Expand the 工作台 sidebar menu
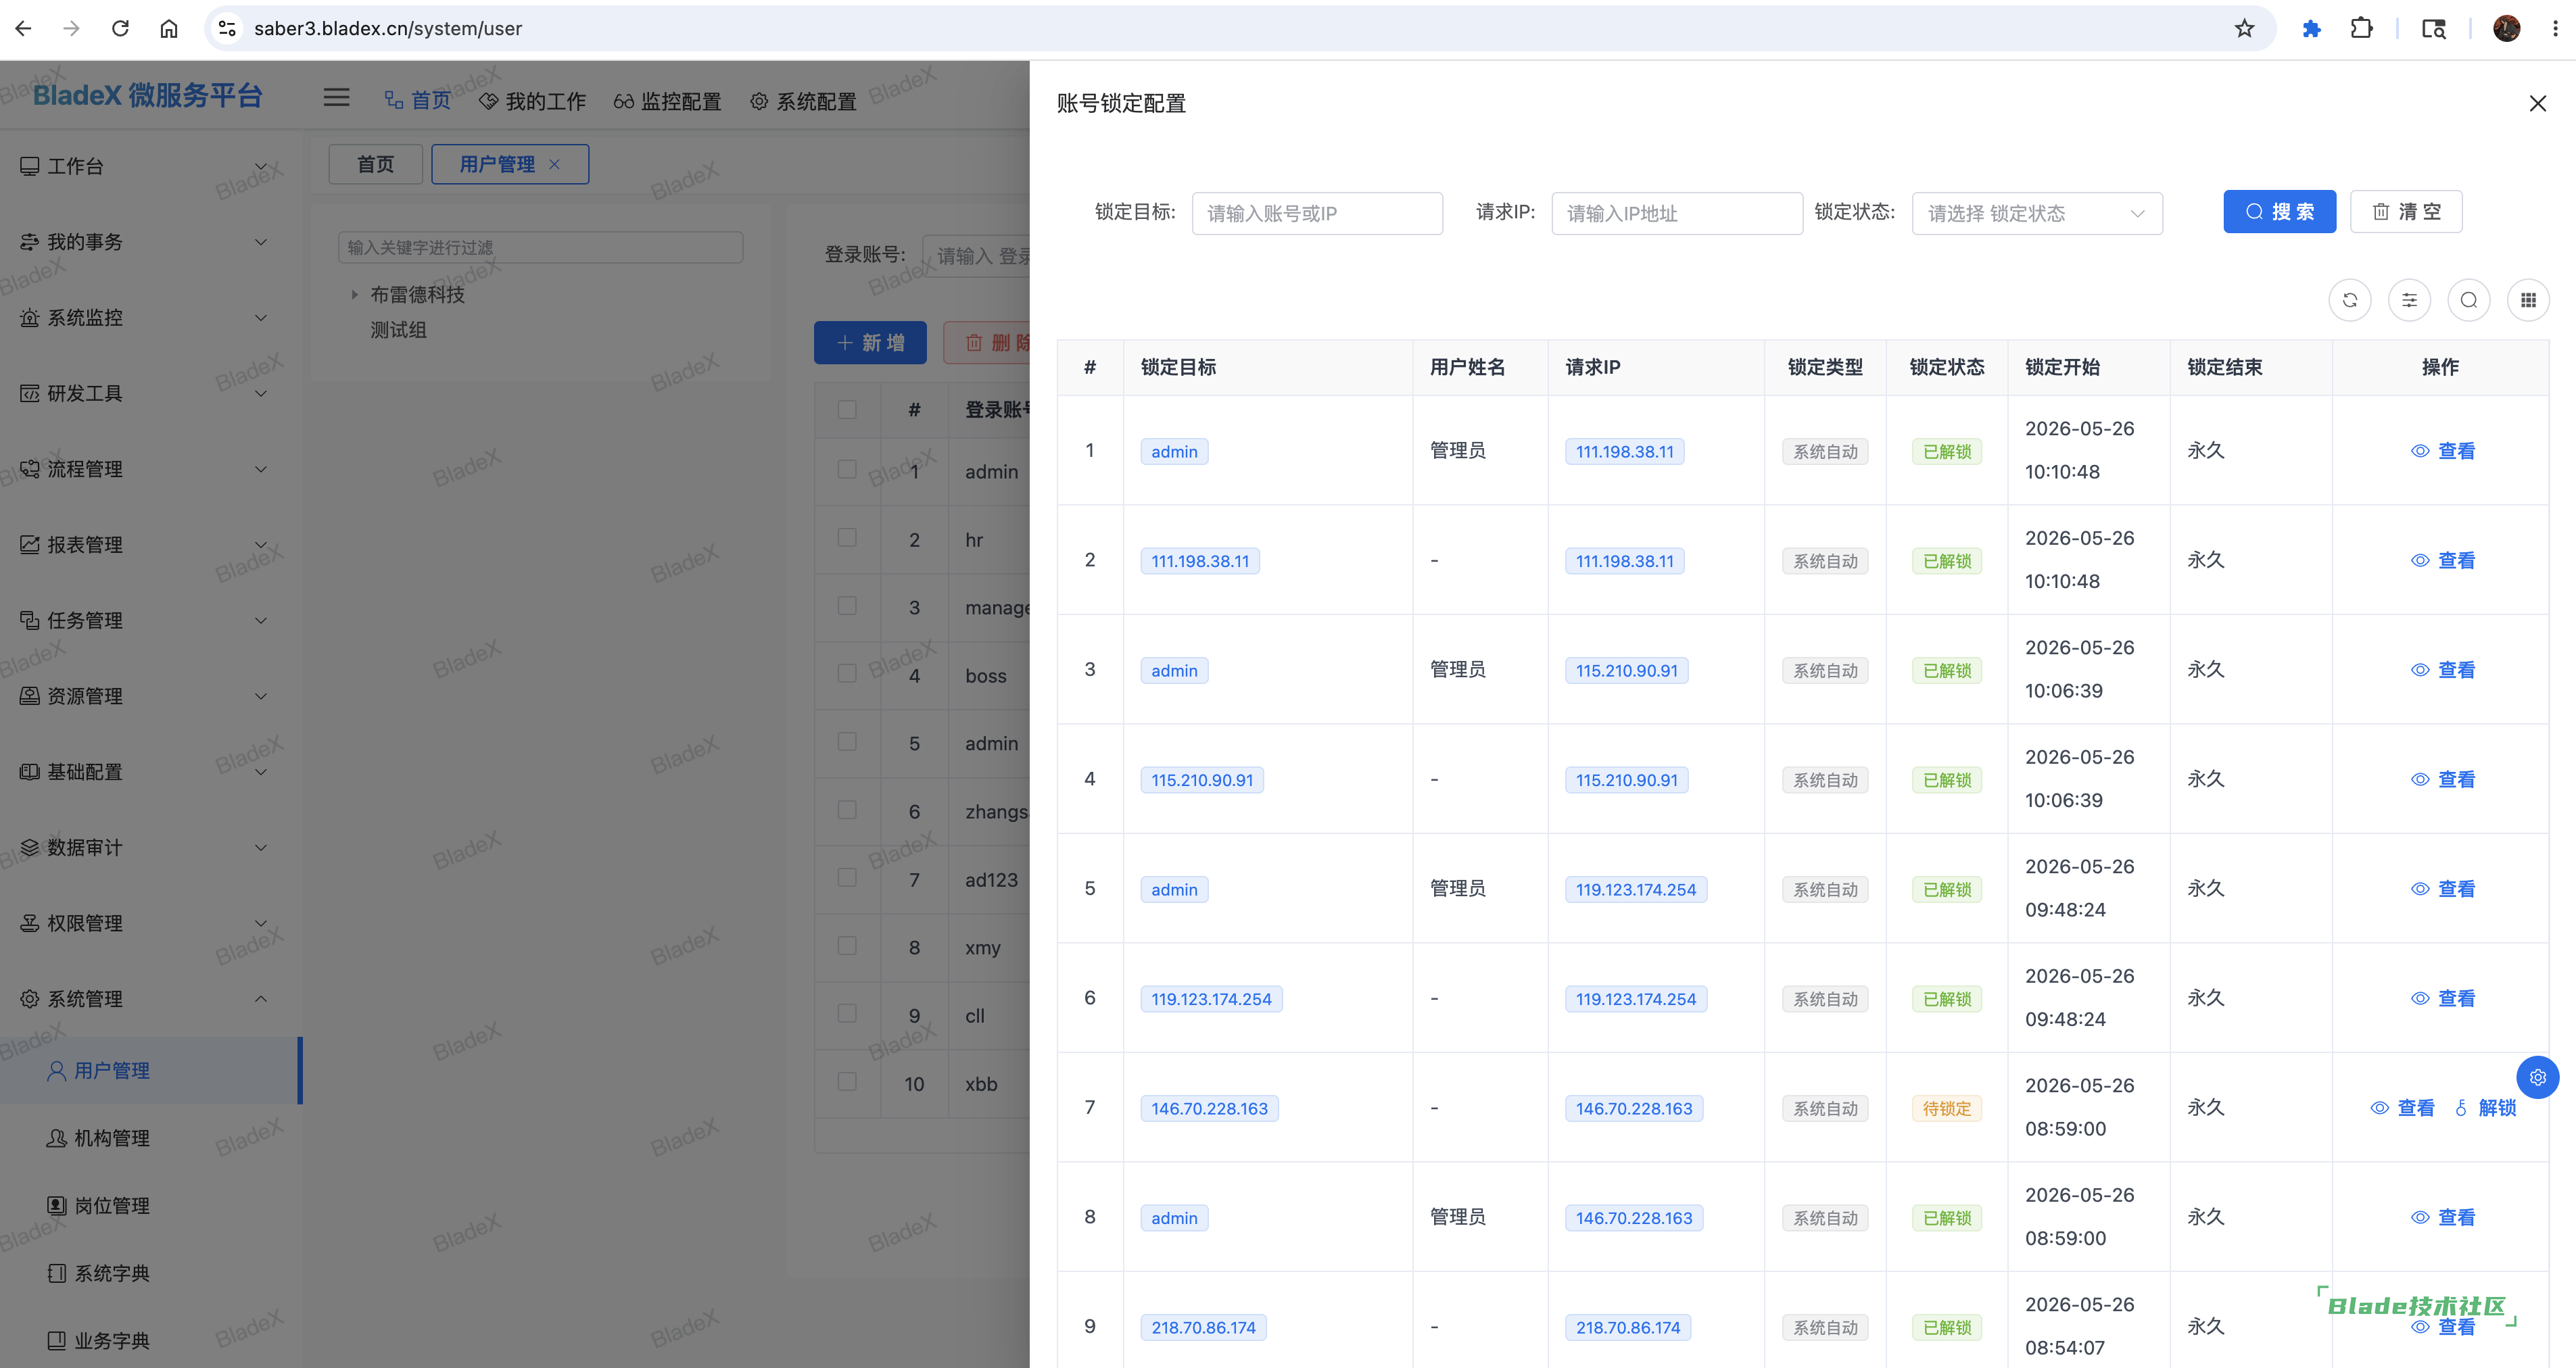The width and height of the screenshot is (2576, 1368). (x=150, y=166)
